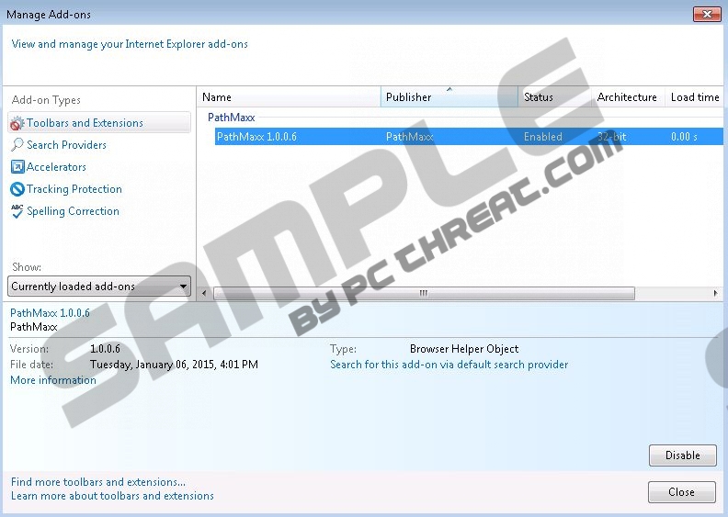Sort add-ons by Status column header
The image size is (728, 517).
553,97
